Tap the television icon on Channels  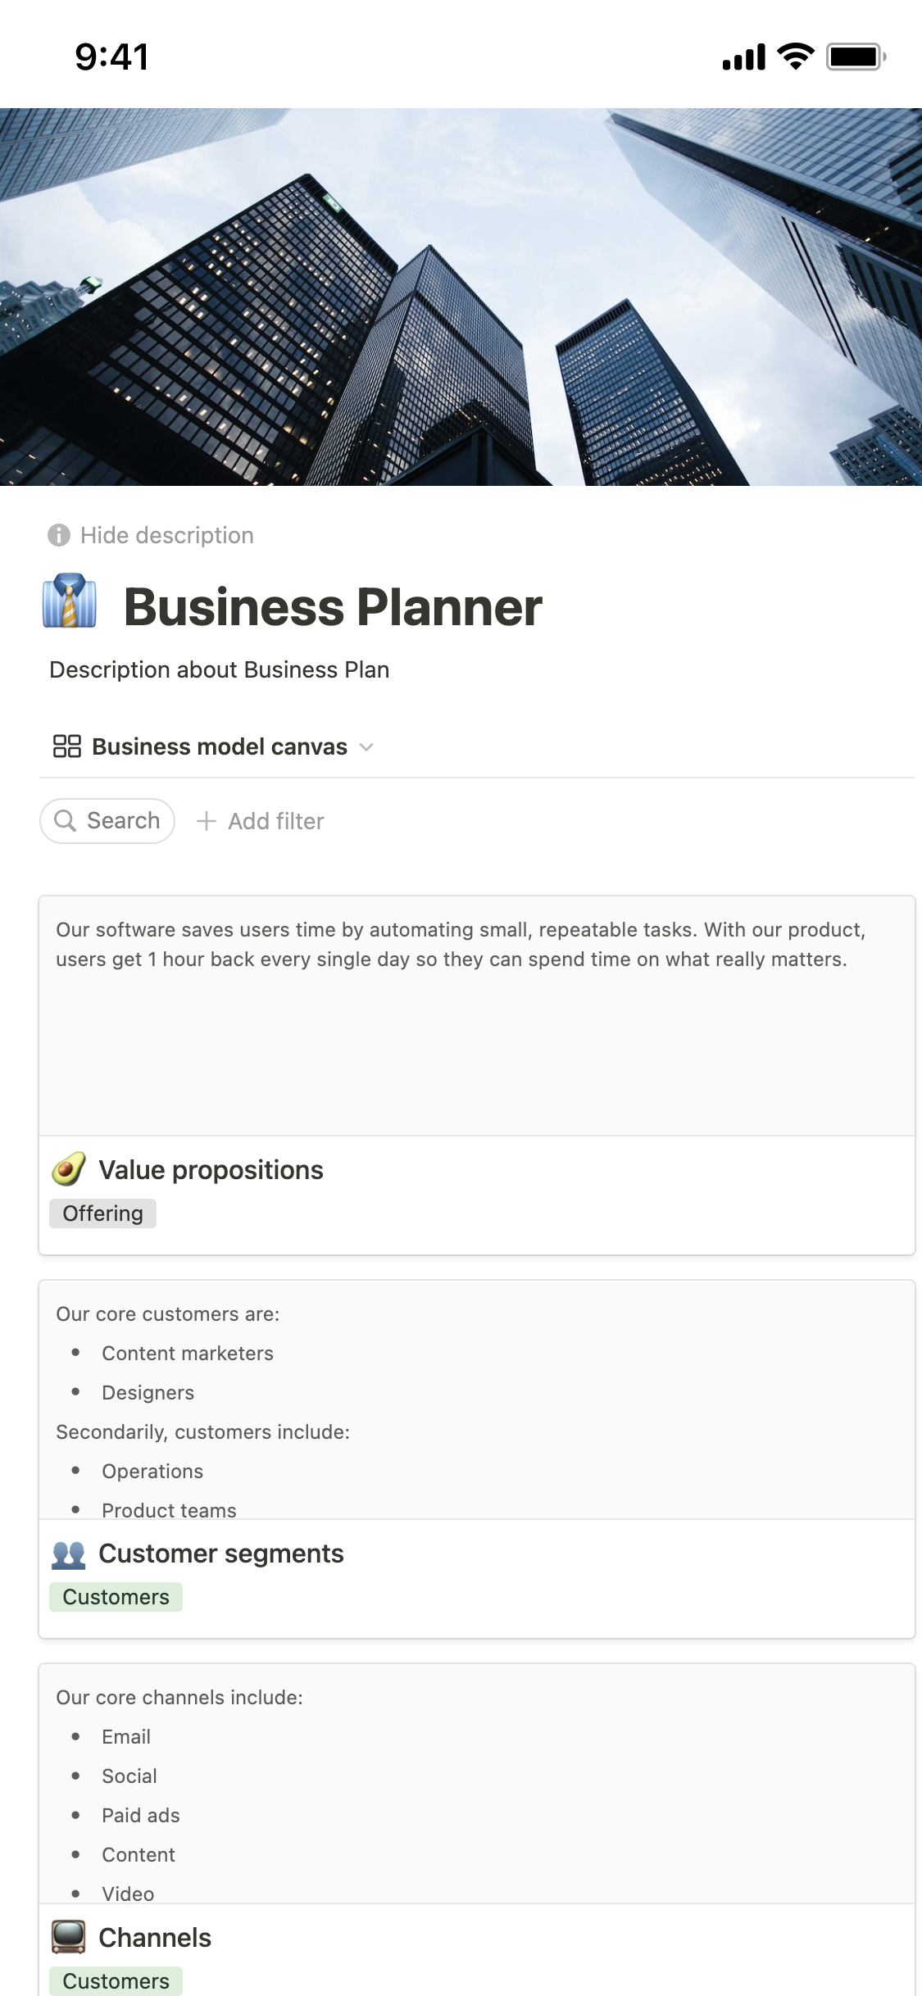pyautogui.click(x=69, y=1937)
